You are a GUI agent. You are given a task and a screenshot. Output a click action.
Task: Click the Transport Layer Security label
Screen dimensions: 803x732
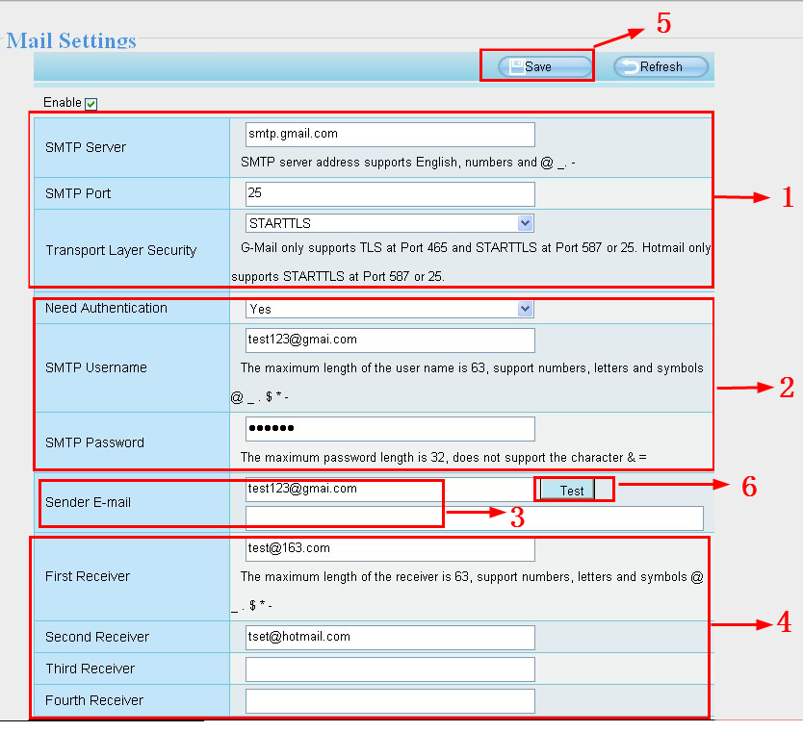click(x=121, y=250)
